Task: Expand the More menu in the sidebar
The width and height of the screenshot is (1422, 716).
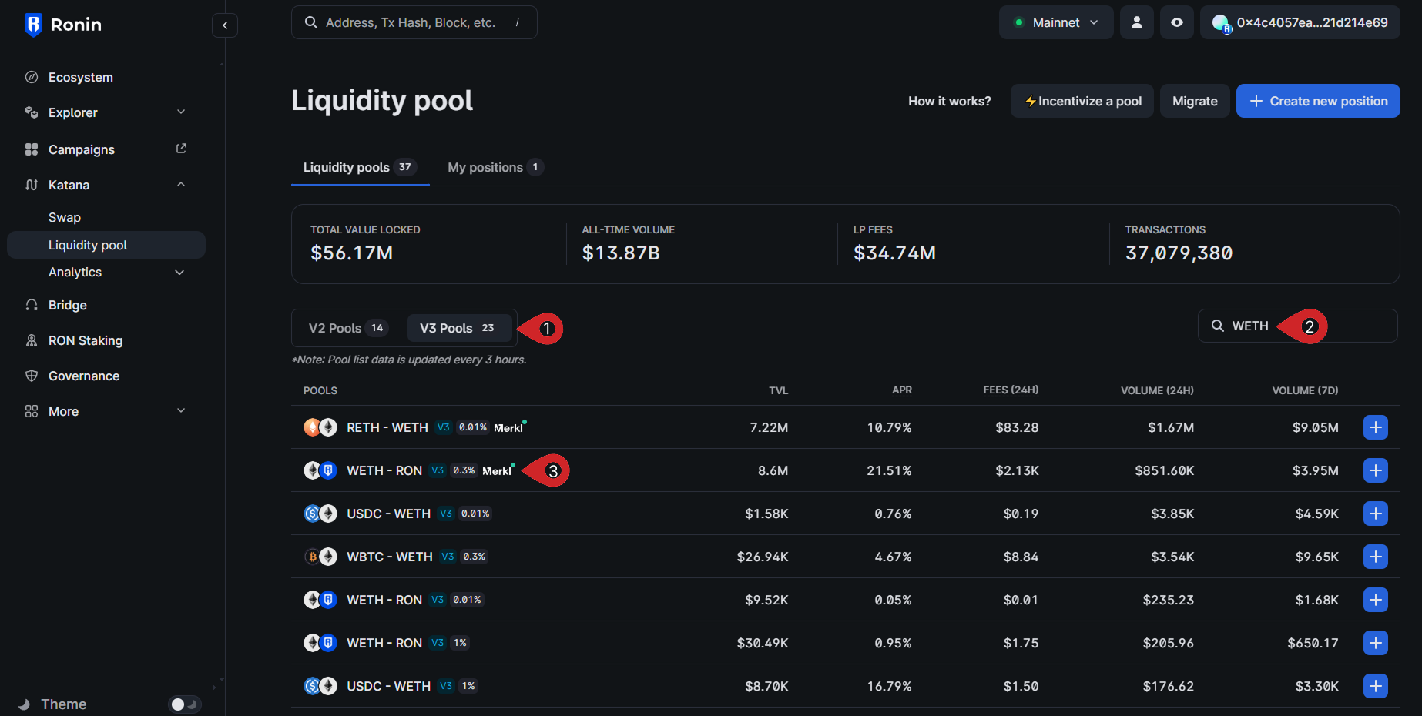Action: click(62, 411)
